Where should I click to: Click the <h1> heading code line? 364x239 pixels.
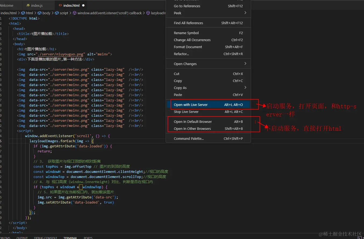37,49
